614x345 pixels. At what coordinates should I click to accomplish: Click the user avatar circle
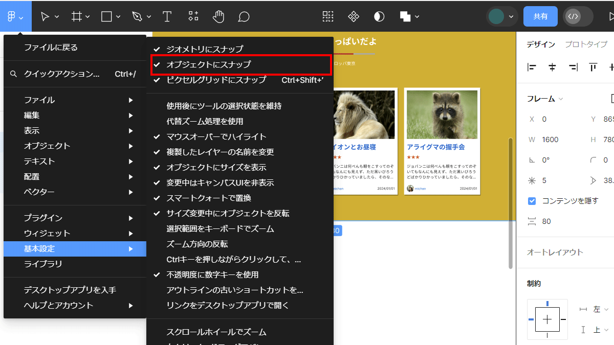tap(496, 16)
